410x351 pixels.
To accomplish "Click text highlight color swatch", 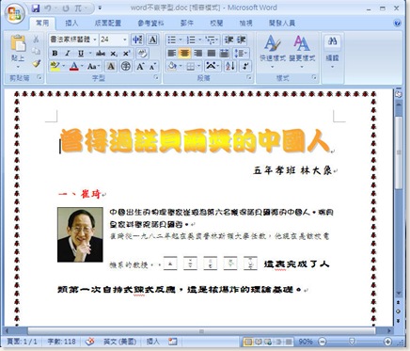I will (55, 66).
